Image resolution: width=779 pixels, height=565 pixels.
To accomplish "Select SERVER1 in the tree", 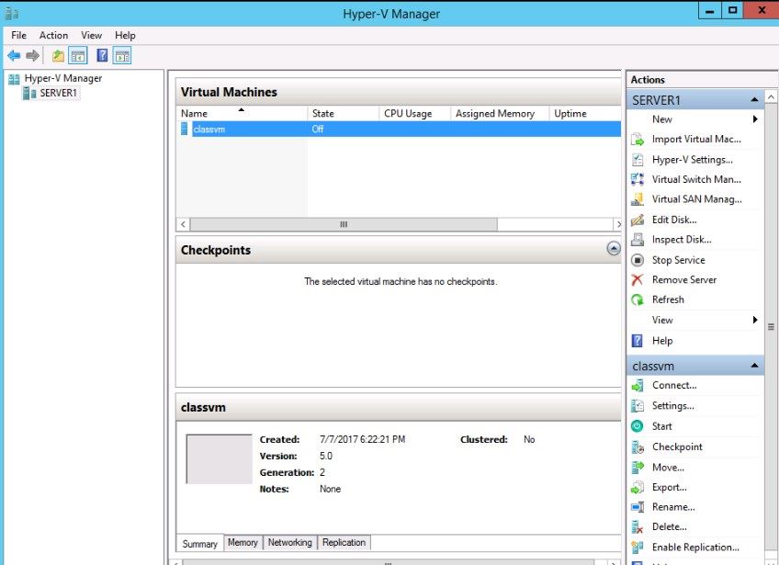I will point(58,94).
